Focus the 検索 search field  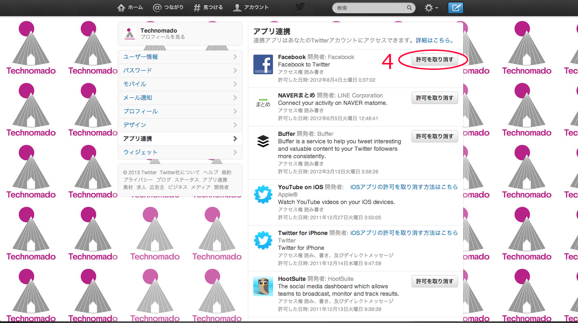[x=373, y=8]
